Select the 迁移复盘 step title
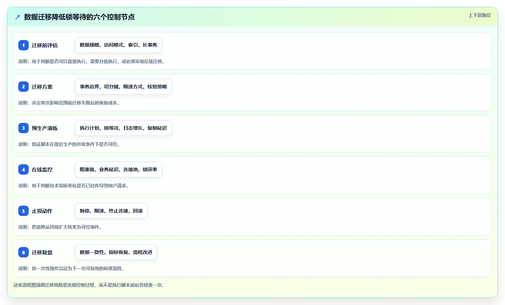The width and height of the screenshot is (505, 305). 42,252
